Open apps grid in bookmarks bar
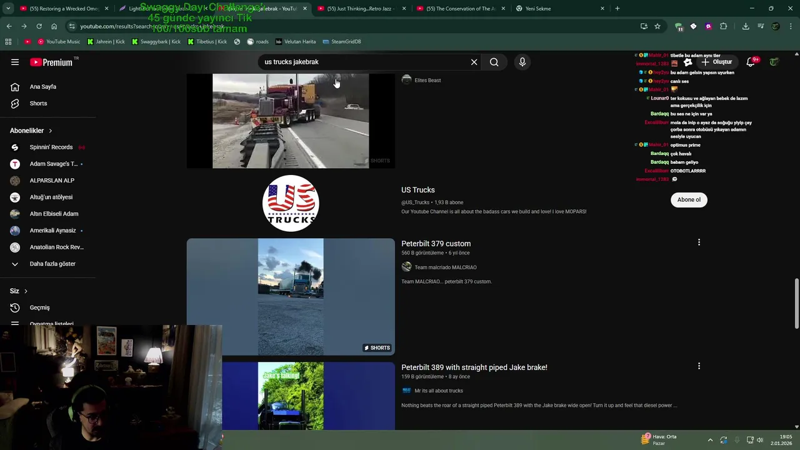Screen dimensions: 800x450 click(x=8, y=42)
